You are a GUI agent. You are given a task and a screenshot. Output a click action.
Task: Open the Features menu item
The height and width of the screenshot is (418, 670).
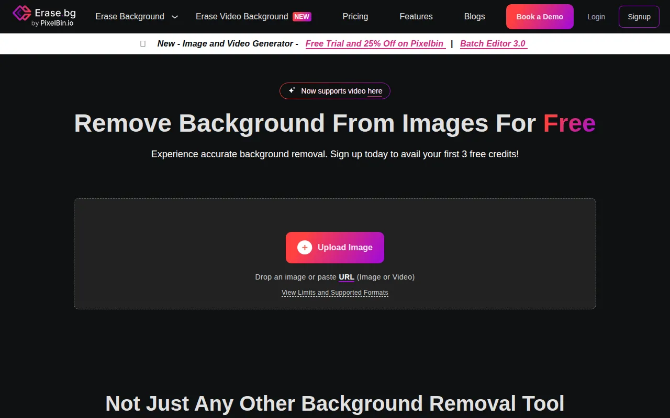tap(416, 17)
